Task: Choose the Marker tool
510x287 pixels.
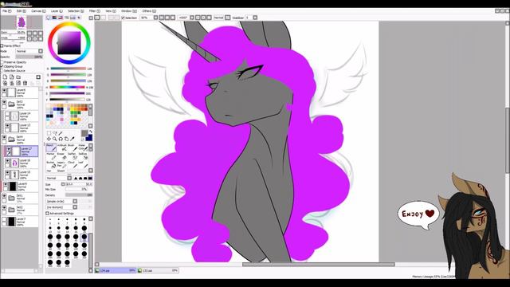Action: pos(51,156)
